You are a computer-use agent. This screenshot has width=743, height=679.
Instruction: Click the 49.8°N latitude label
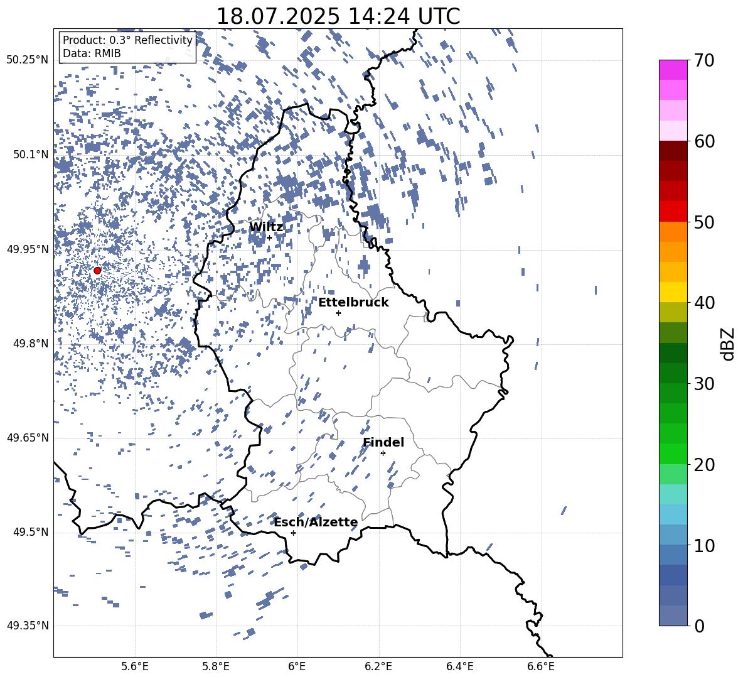tap(31, 344)
